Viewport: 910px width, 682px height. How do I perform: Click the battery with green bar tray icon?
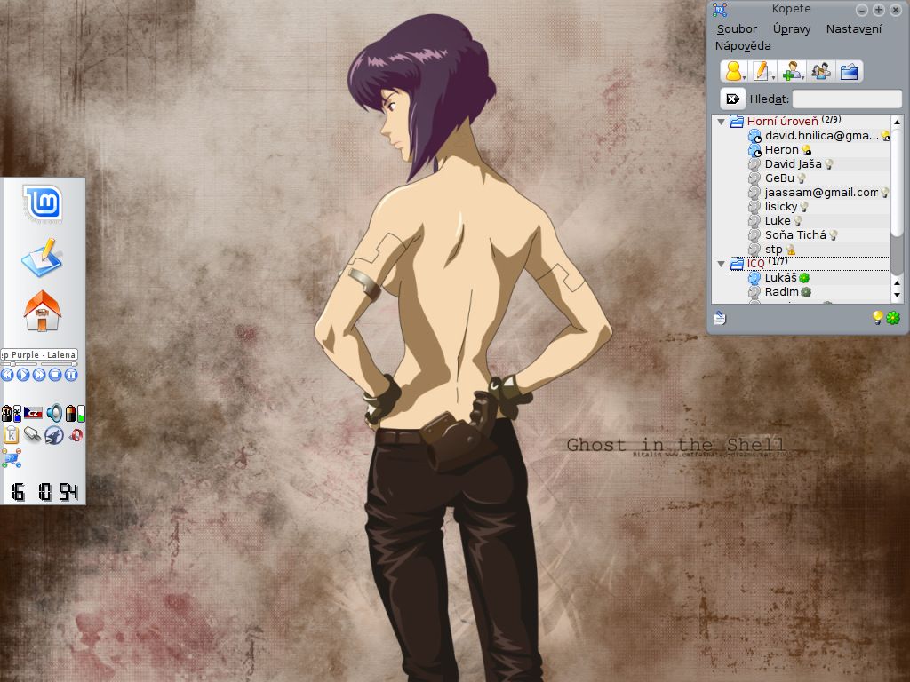(76, 414)
